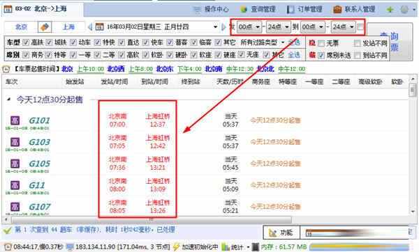Click the departure station field 北京
This screenshot has height=252, width=419.
coord(21,27)
